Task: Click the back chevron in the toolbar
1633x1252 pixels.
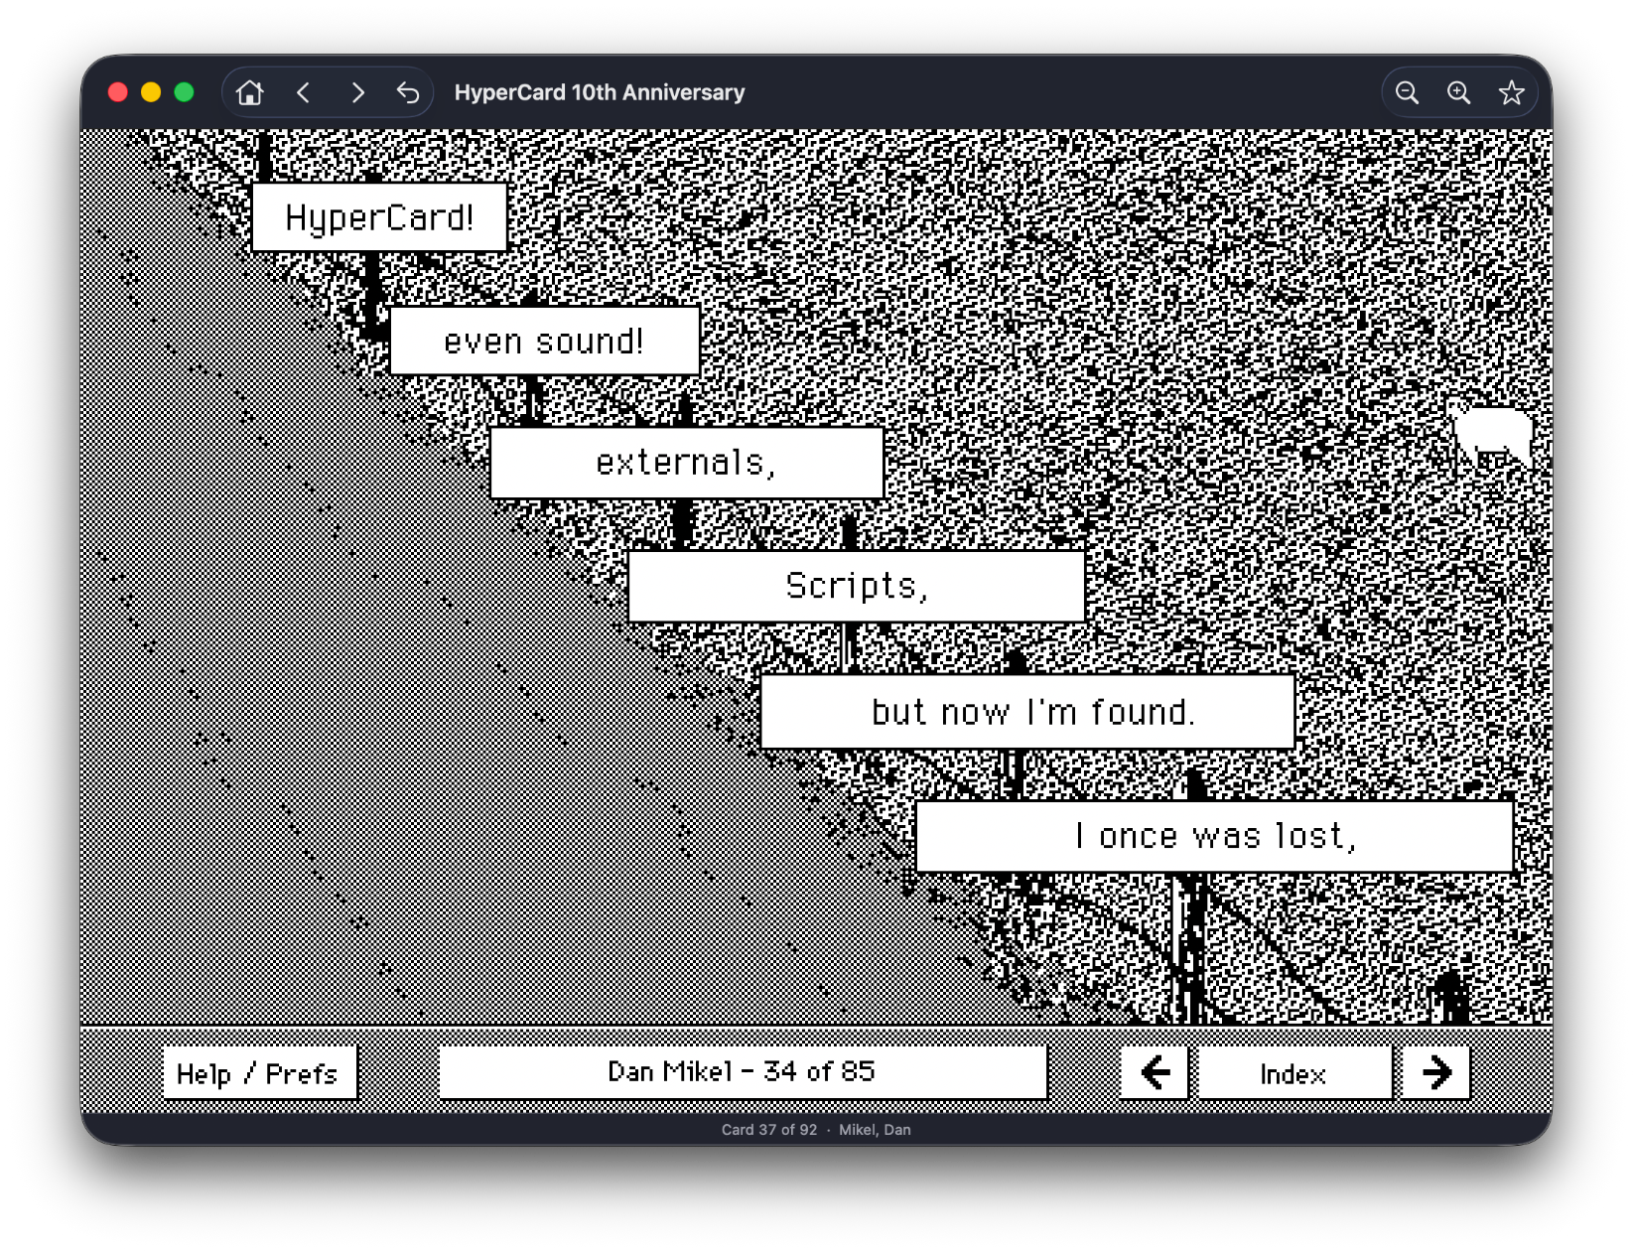Action: click(x=304, y=92)
